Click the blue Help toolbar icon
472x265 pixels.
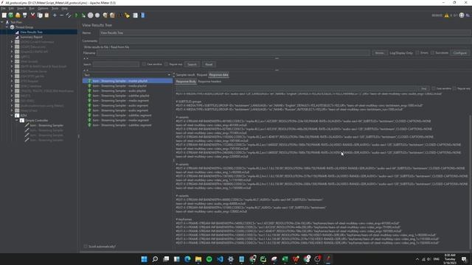click(142, 15)
